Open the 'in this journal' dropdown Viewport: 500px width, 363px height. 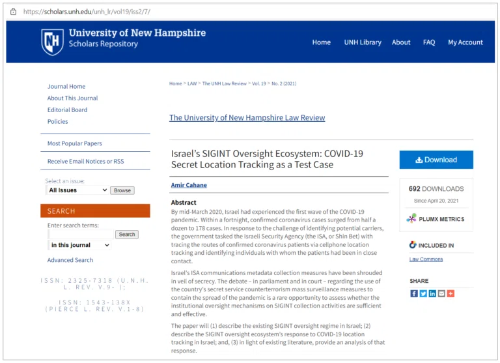pos(79,245)
